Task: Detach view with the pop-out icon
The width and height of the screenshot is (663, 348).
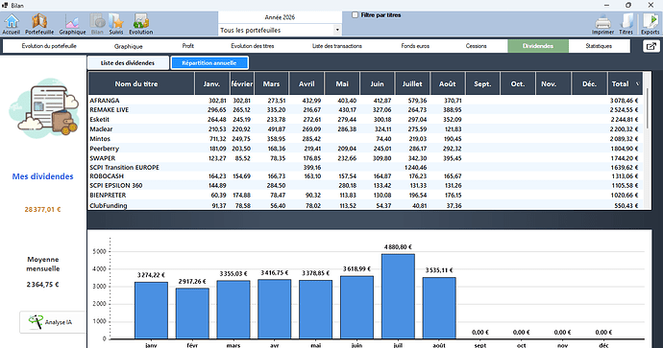Action: [x=651, y=46]
